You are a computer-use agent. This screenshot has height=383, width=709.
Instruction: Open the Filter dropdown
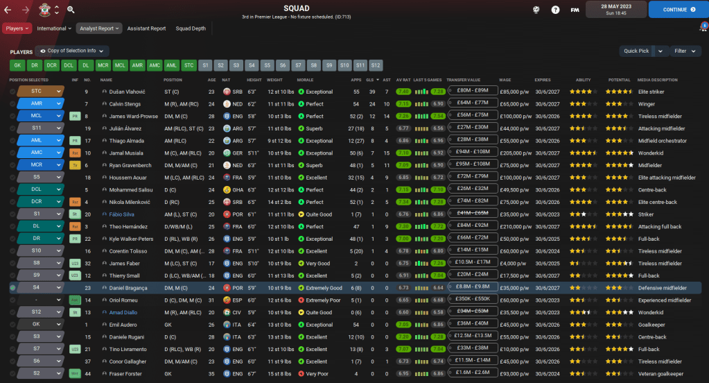(x=684, y=51)
